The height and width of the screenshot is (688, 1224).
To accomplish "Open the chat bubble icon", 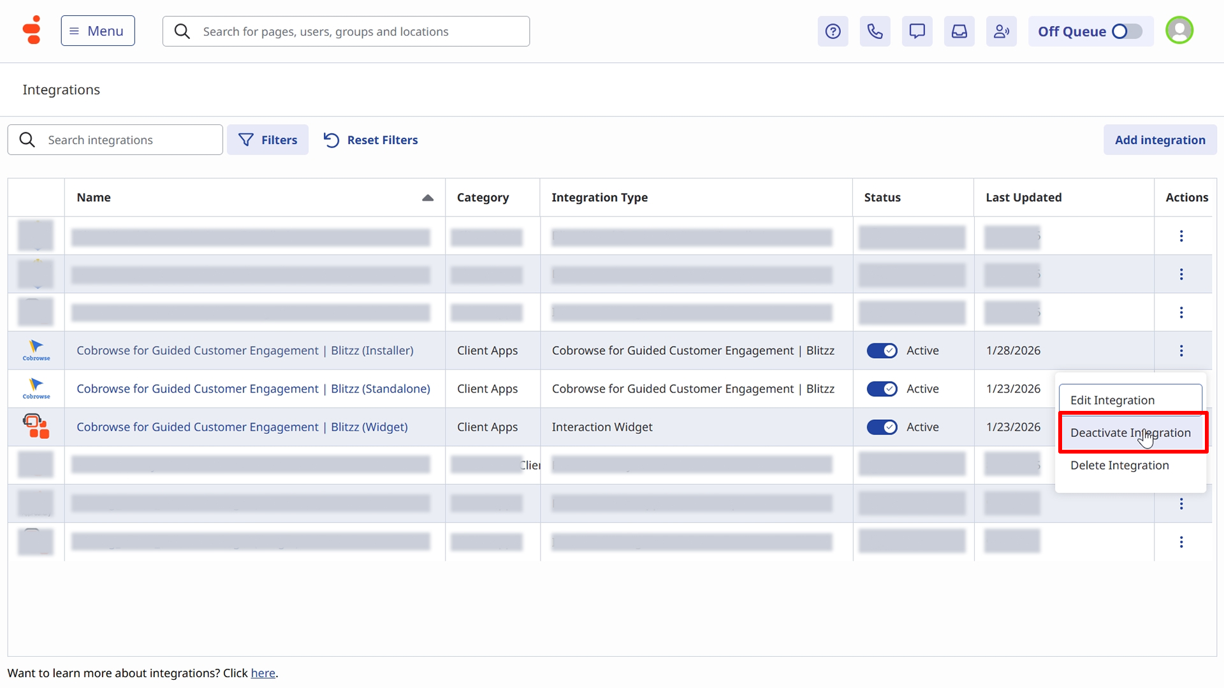I will (917, 31).
